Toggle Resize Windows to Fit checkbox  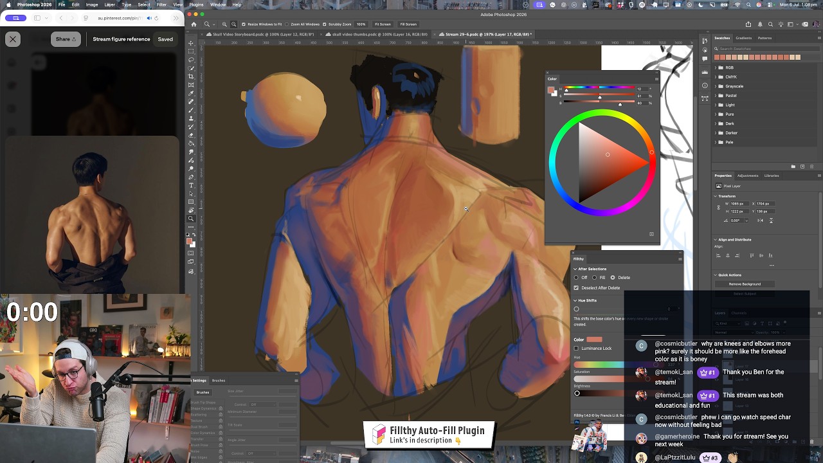click(x=244, y=24)
